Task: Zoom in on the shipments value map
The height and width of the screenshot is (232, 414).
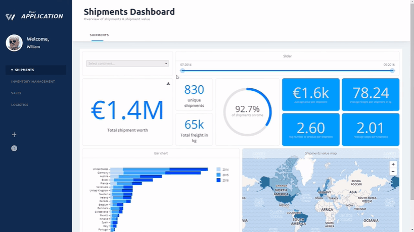Action: (393, 164)
